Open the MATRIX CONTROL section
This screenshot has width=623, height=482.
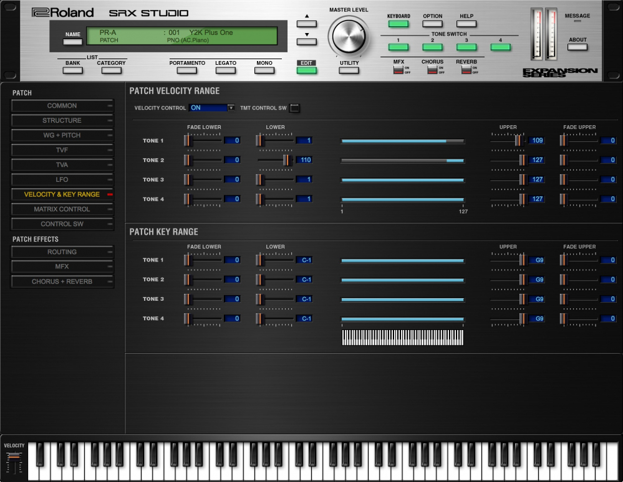click(62, 209)
